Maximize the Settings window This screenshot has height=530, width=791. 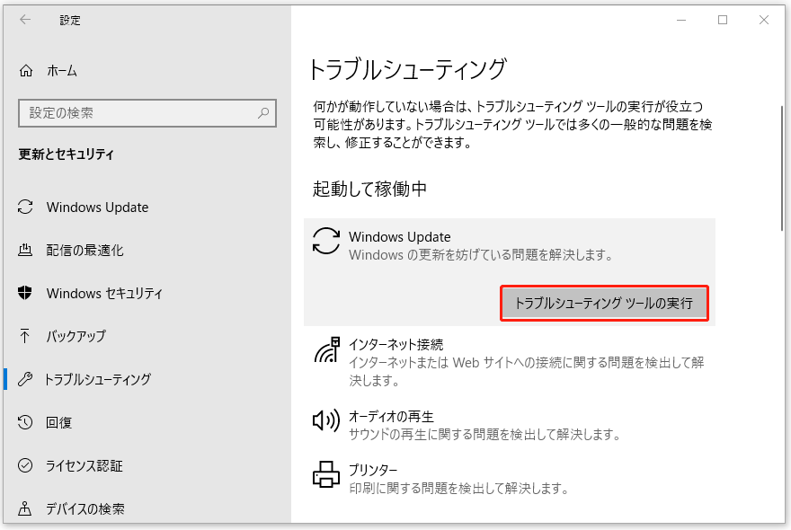tap(723, 20)
